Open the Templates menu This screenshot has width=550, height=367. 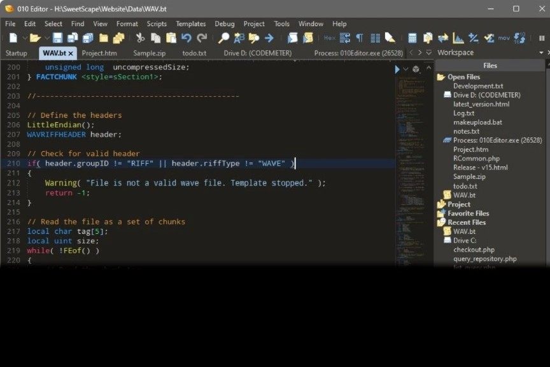pyautogui.click(x=190, y=24)
